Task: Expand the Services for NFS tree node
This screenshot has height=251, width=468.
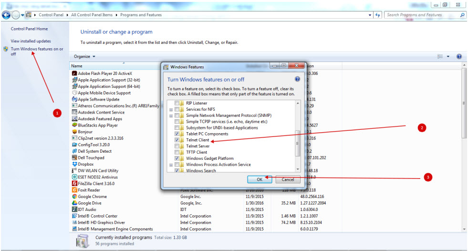Action: pos(171,110)
